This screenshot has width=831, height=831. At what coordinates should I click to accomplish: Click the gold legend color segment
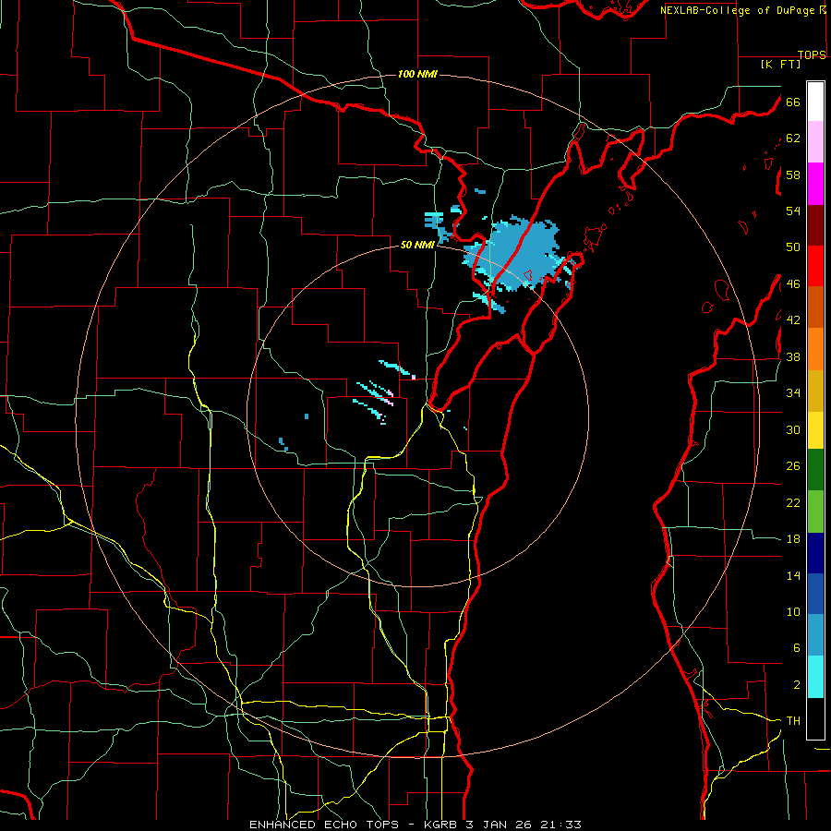tap(815, 391)
